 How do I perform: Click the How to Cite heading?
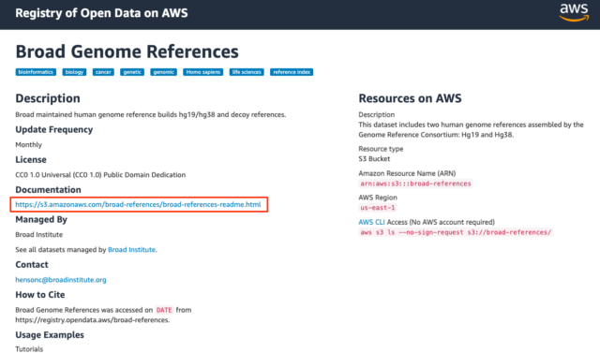point(40,295)
